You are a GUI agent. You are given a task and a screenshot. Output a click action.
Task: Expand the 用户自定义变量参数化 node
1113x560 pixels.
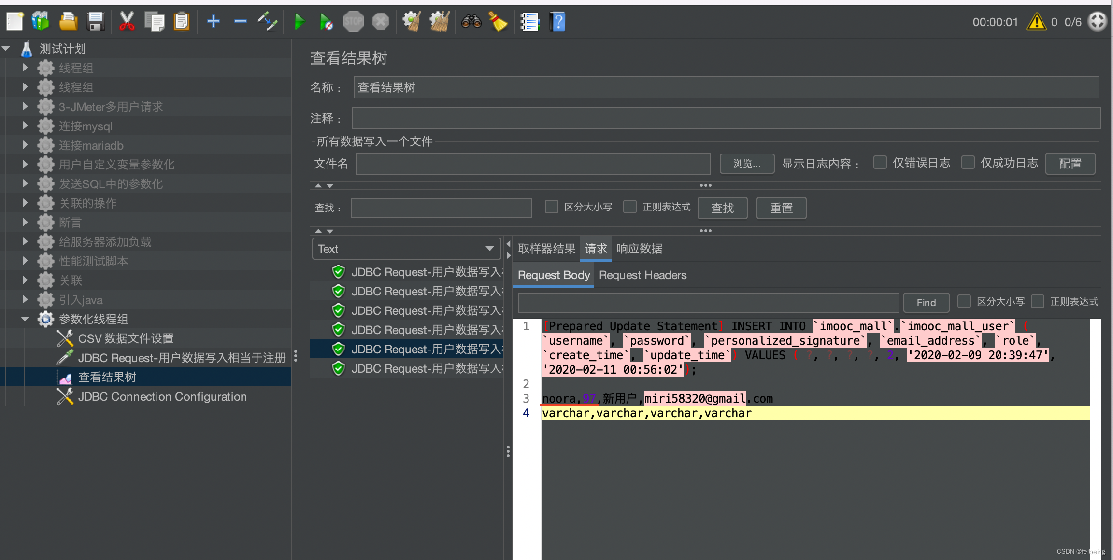click(x=25, y=164)
